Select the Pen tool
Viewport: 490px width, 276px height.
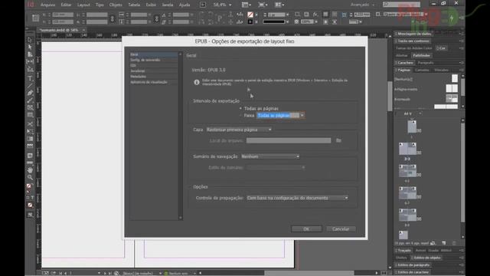(x=30, y=93)
